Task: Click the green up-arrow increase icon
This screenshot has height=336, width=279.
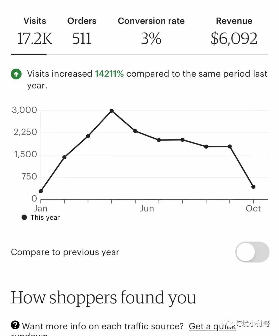Action: [x=16, y=74]
